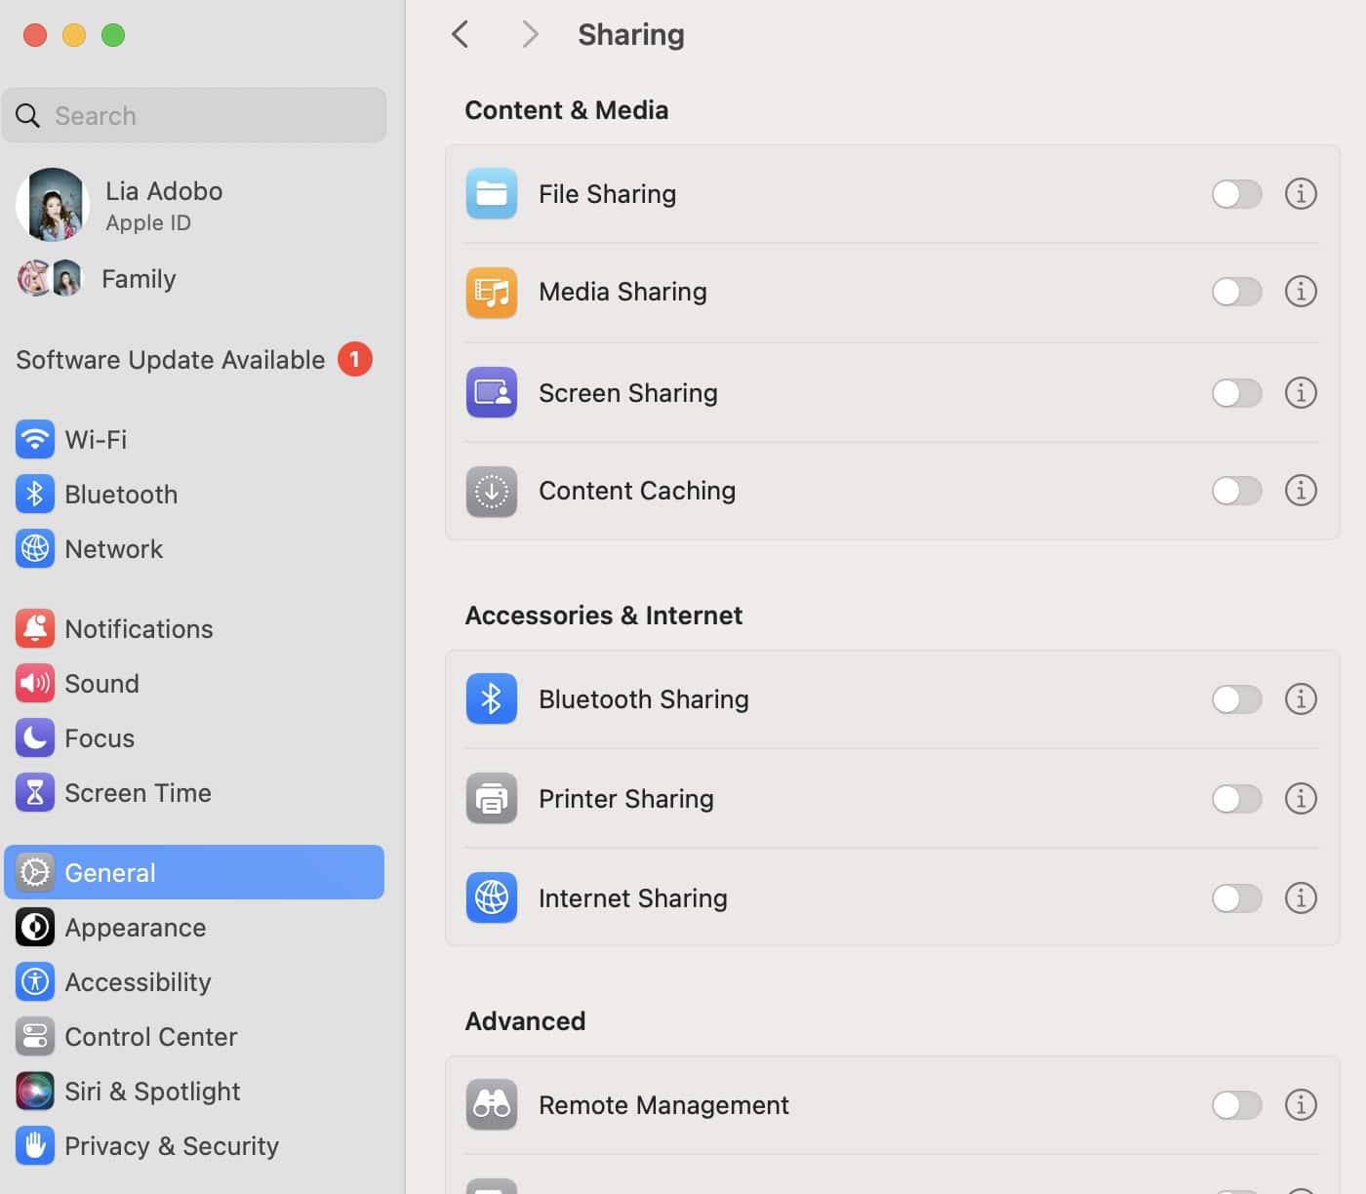Enable the File Sharing toggle
Image resolution: width=1366 pixels, height=1194 pixels.
1236,194
